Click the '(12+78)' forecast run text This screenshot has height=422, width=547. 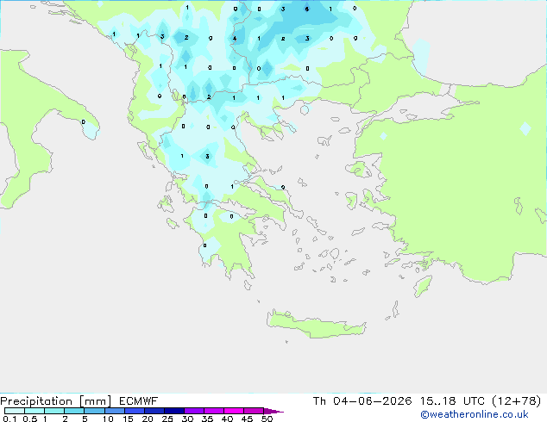517,401
